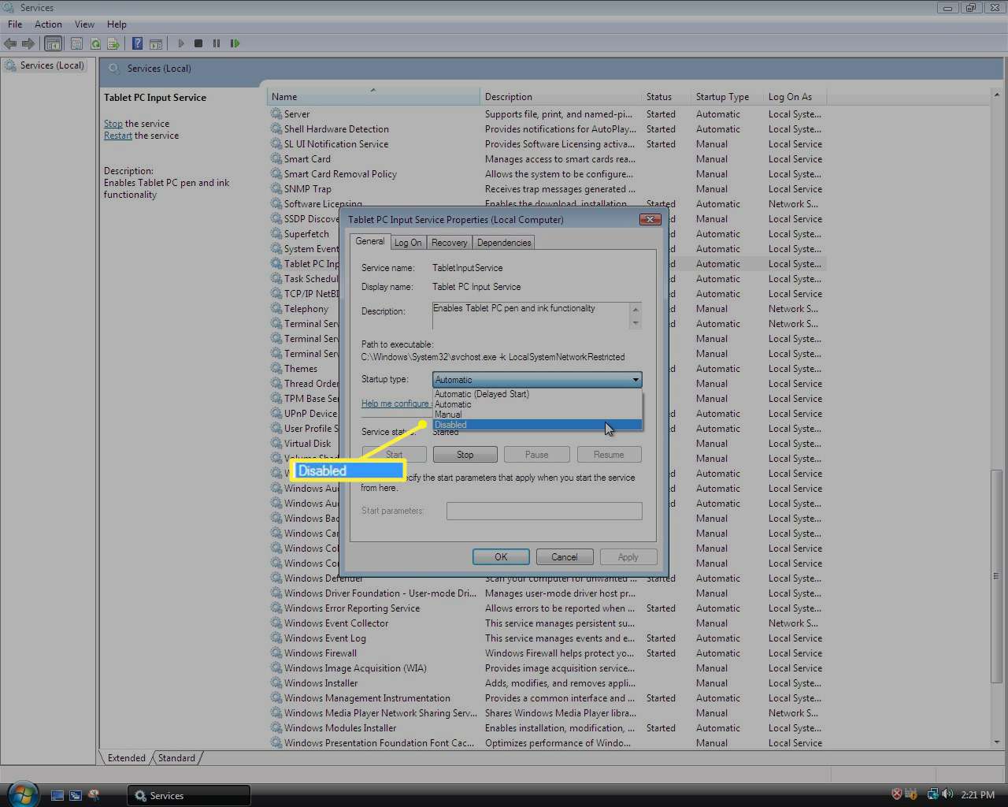Click the Back arrow in the toolbar
This screenshot has width=1008, height=807.
point(10,43)
